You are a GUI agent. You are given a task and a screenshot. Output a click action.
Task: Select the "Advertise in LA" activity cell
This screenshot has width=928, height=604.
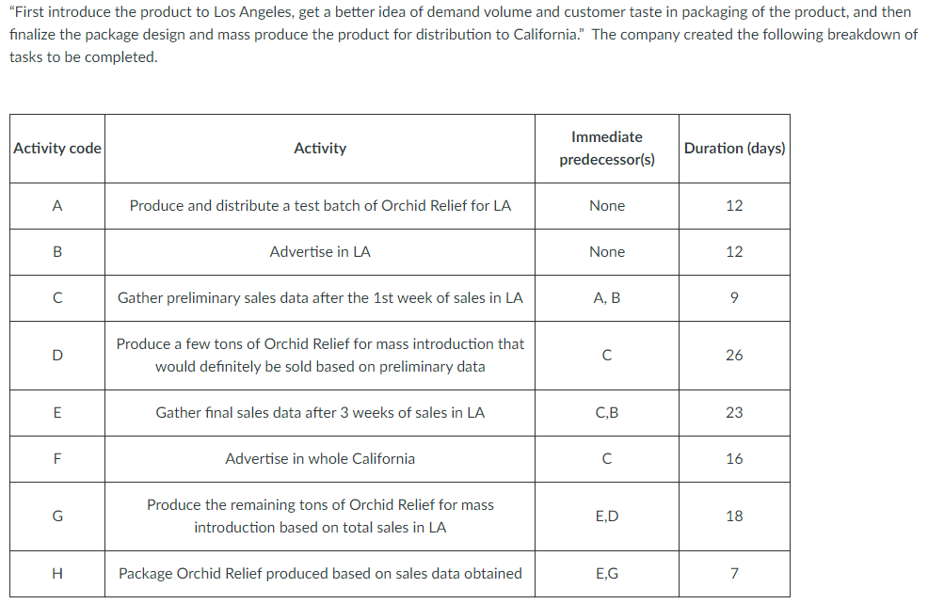click(320, 252)
